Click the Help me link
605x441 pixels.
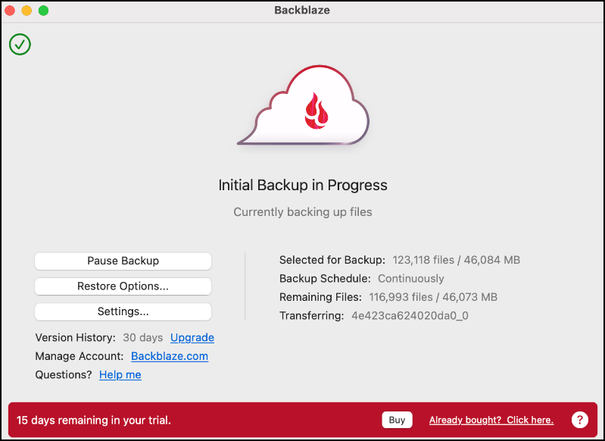pos(120,375)
